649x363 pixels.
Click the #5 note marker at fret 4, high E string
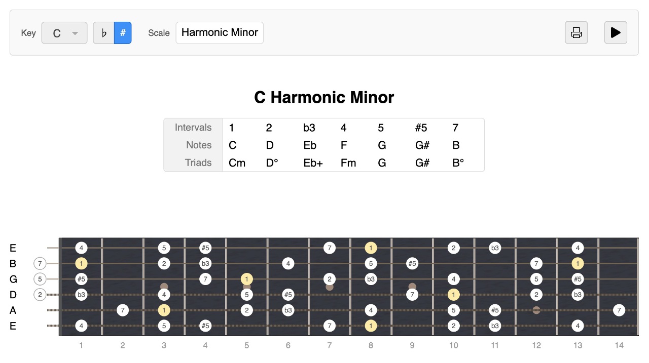(205, 248)
